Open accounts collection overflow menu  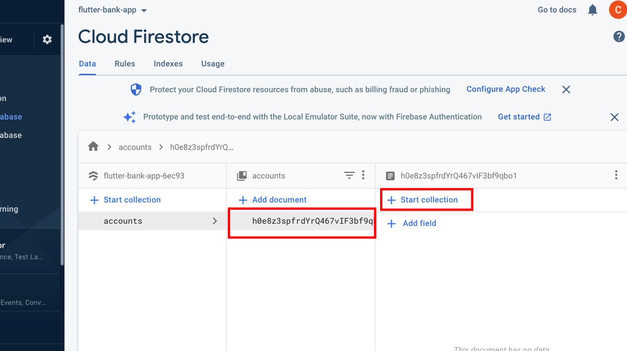363,175
